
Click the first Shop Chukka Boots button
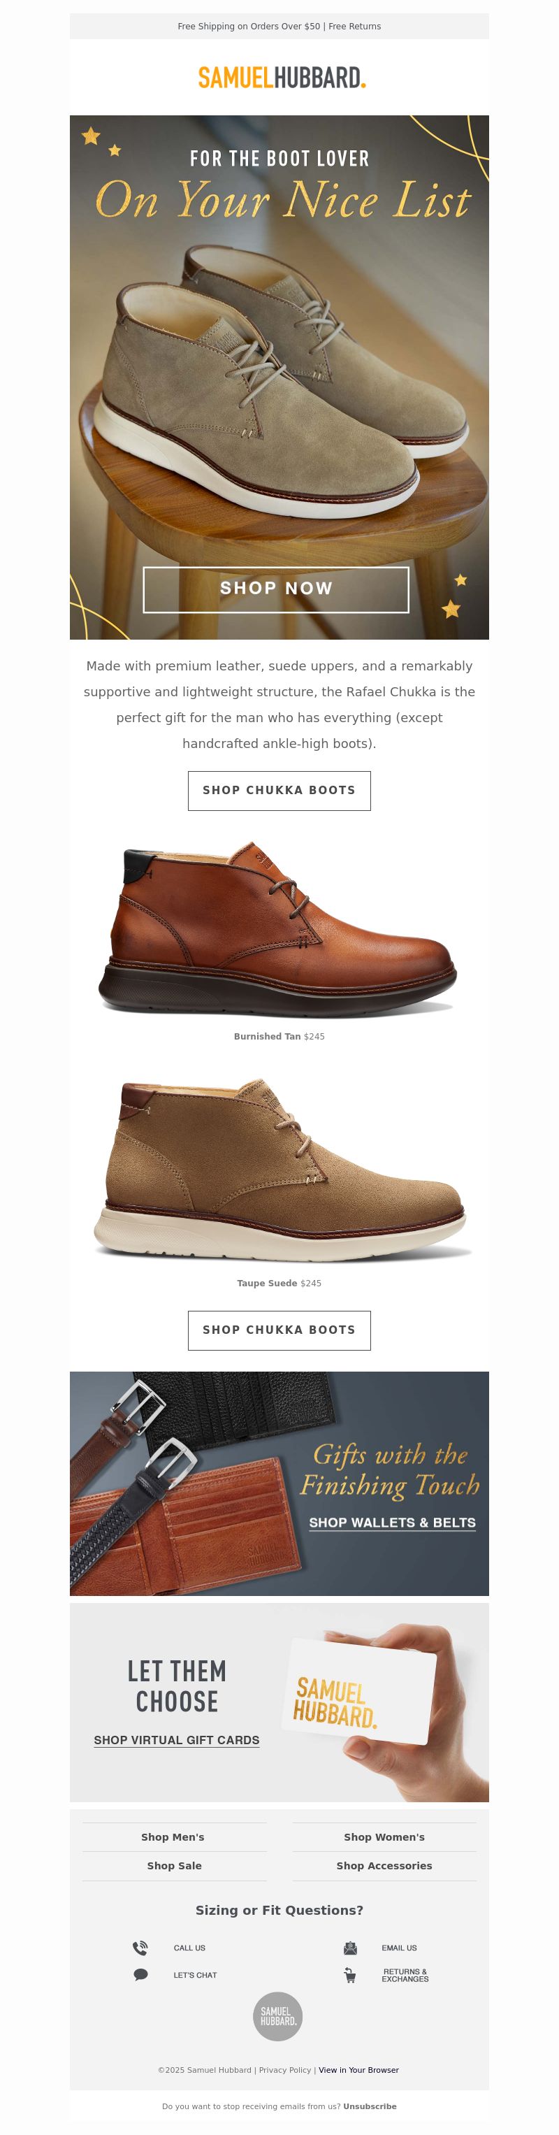[279, 791]
